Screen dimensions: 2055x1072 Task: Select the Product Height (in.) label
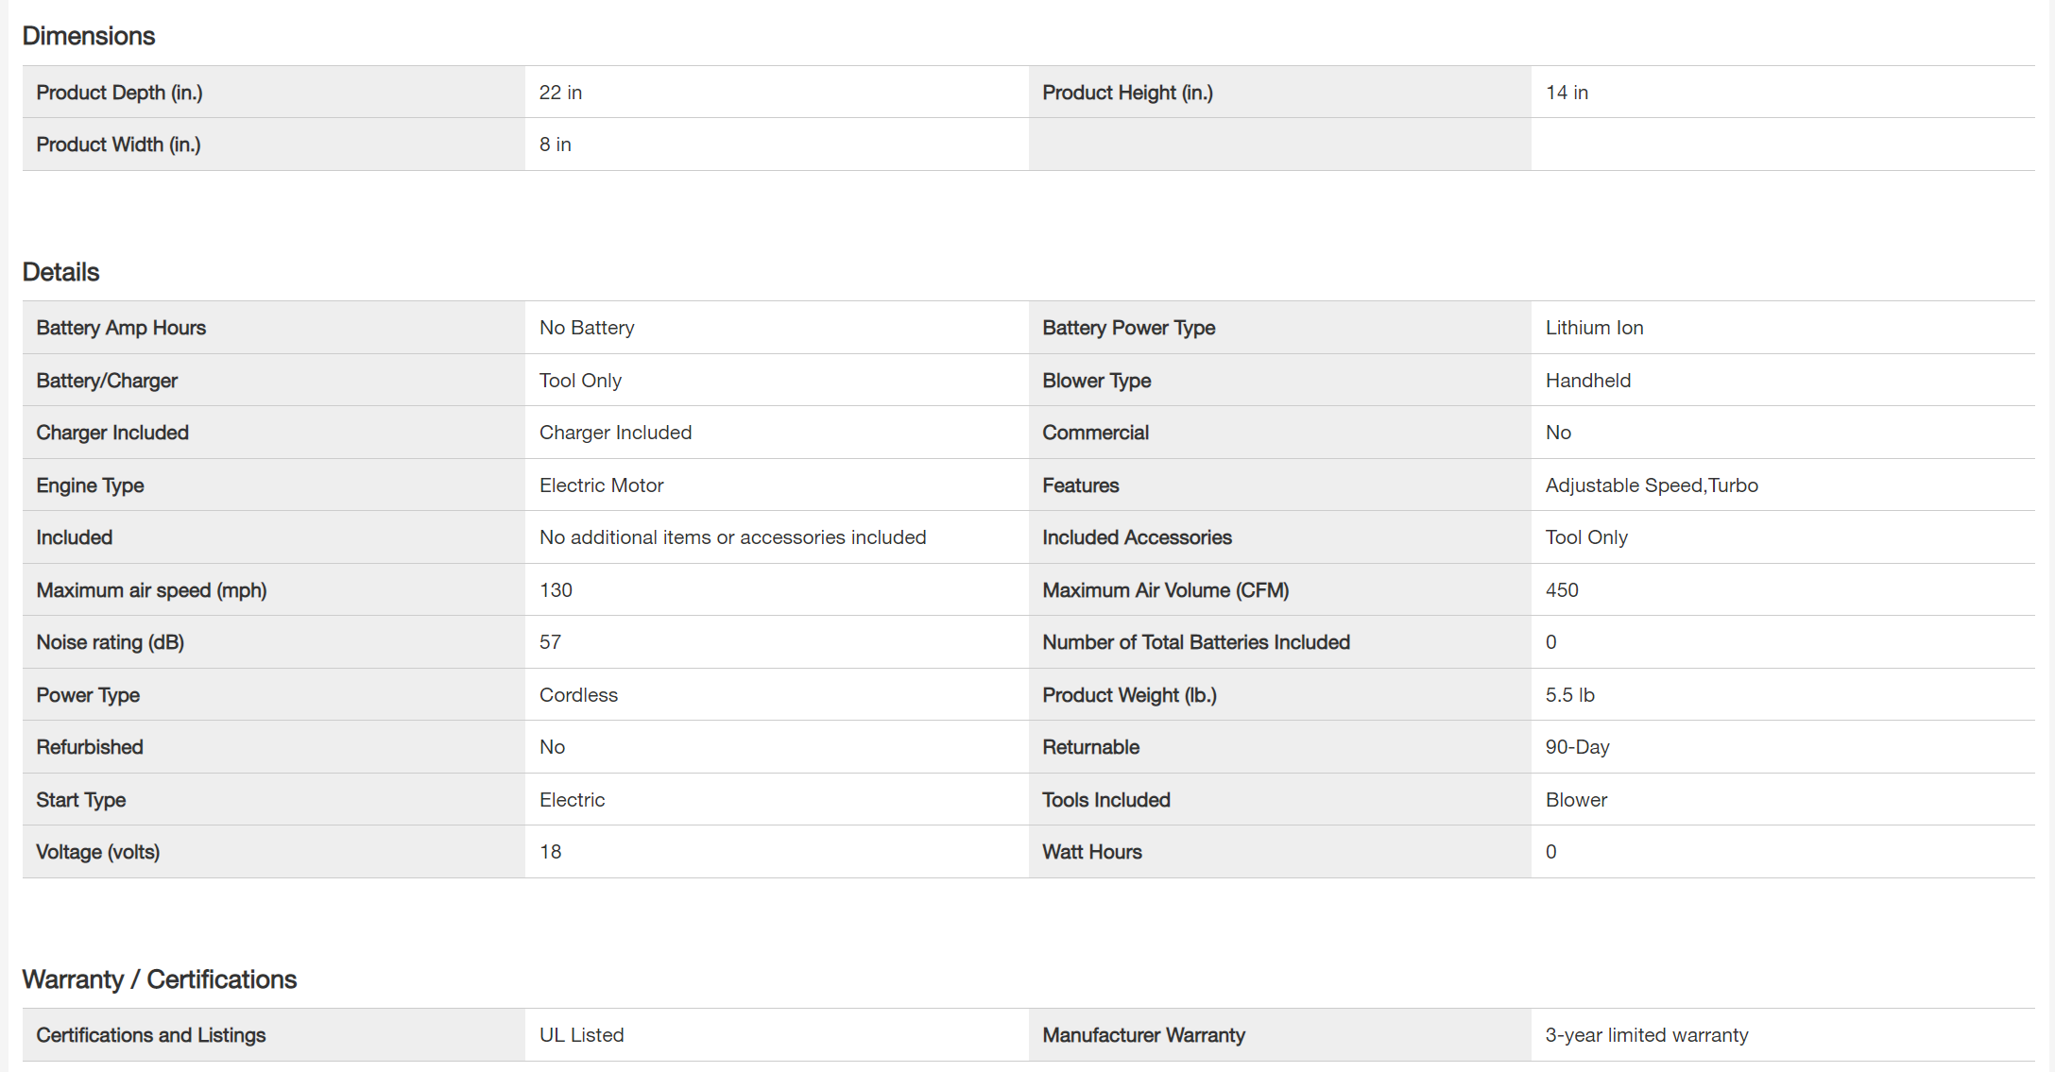tap(1127, 93)
